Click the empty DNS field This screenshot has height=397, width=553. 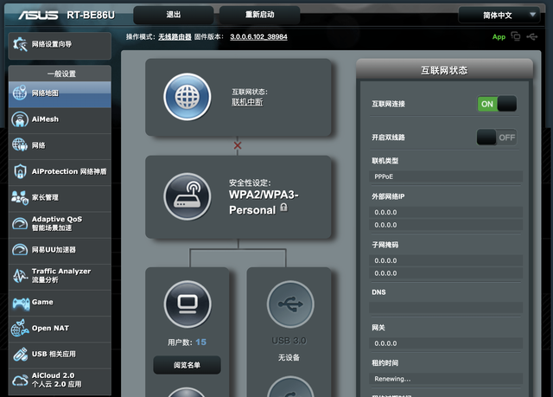[x=446, y=307]
